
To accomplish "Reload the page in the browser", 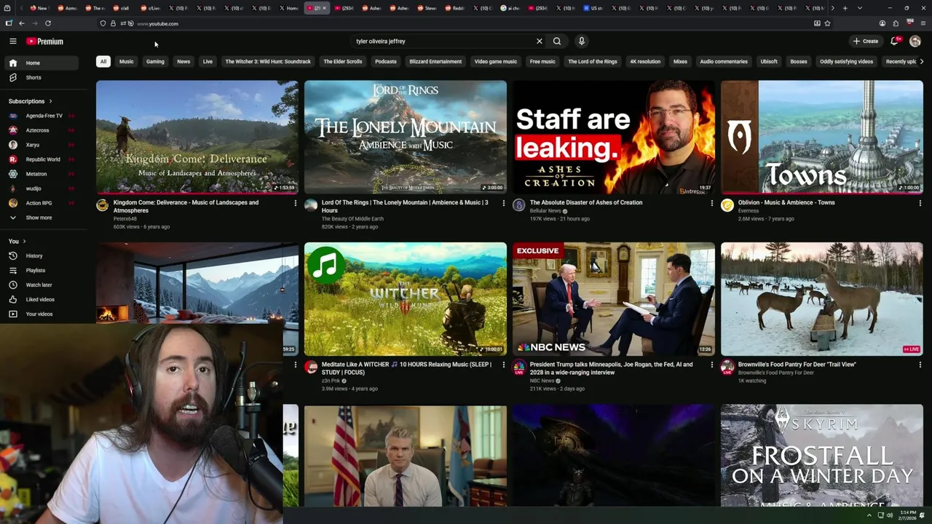I will pyautogui.click(x=48, y=23).
